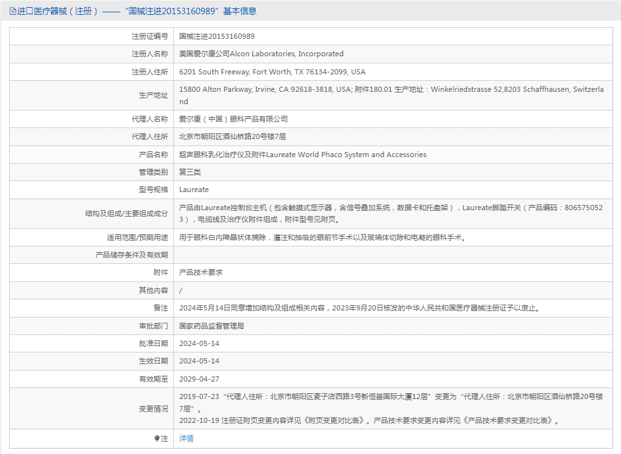The width and height of the screenshot is (621, 454).
Task: Select the 2022-10-19 change record entry
Action: (x=369, y=420)
